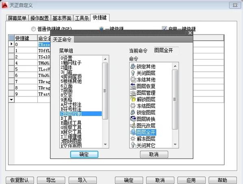This screenshot has width=243, height=184.
Task: Pick the 冻结其他 snowflake icon
Action: coord(133,79)
